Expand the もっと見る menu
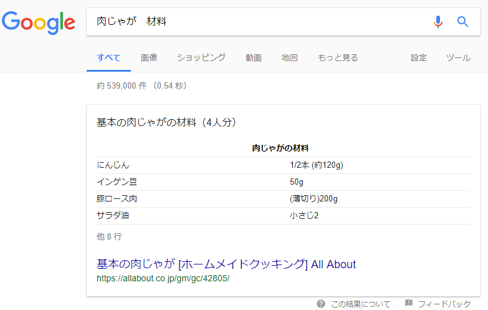This screenshot has height=310, width=488. (338, 57)
